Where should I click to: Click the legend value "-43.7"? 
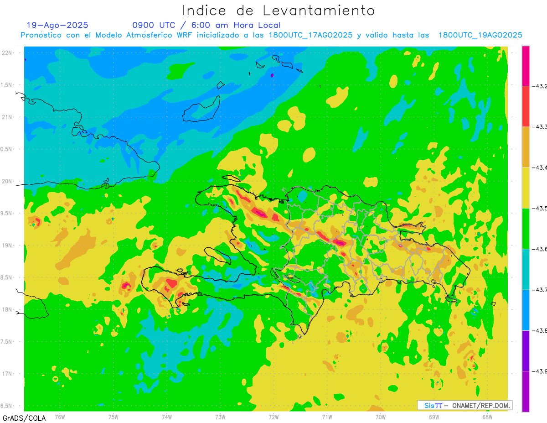(540, 290)
